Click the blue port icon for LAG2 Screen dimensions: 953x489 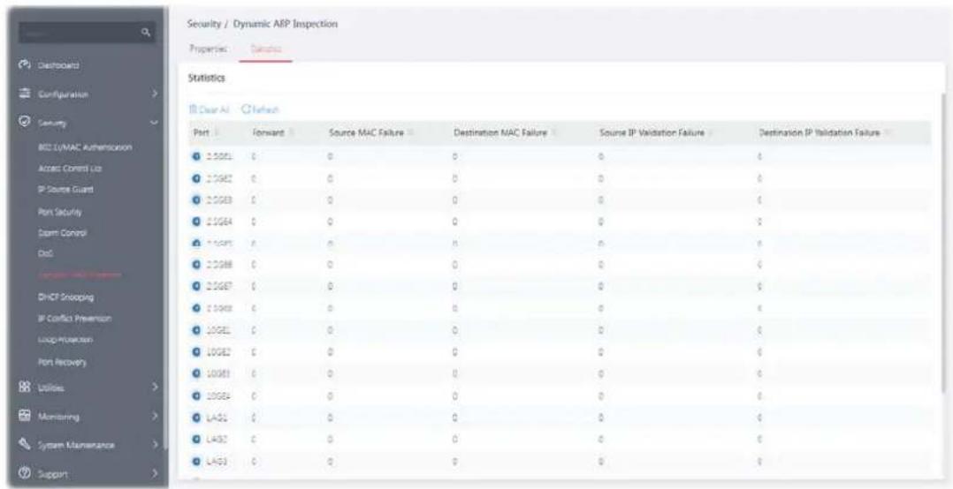click(195, 440)
